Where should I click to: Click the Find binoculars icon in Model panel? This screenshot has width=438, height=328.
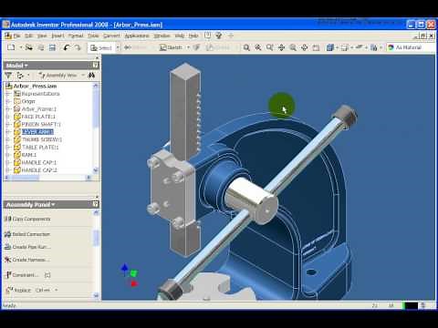91,75
